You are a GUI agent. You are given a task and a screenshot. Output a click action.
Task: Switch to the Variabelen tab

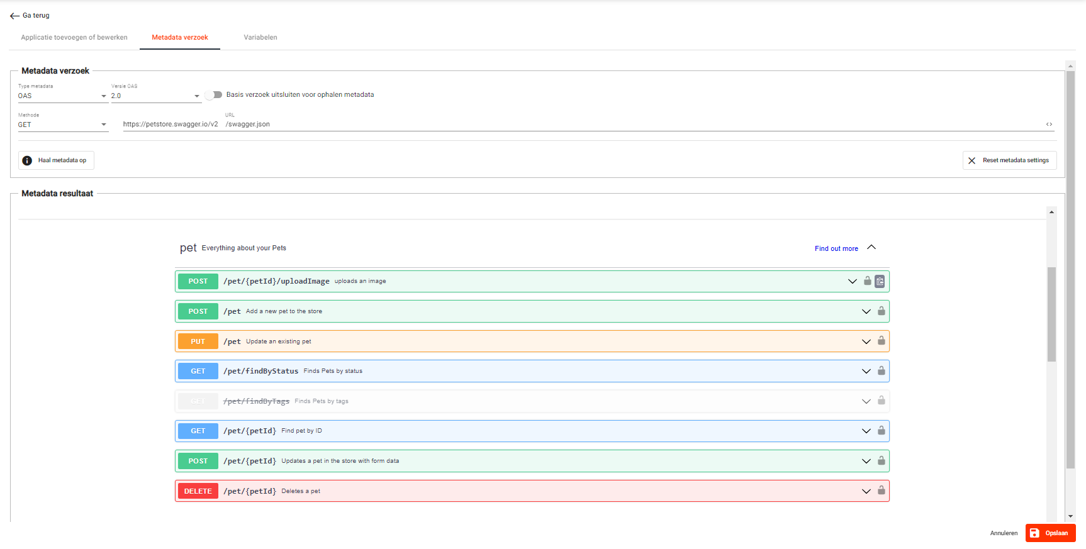tap(260, 38)
